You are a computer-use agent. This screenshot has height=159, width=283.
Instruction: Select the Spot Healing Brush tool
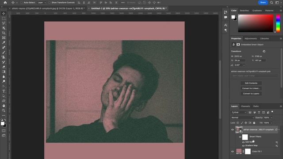coord(4,47)
